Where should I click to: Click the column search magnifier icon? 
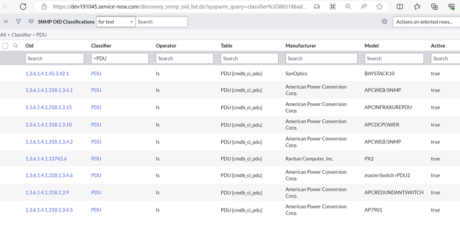(x=15, y=46)
